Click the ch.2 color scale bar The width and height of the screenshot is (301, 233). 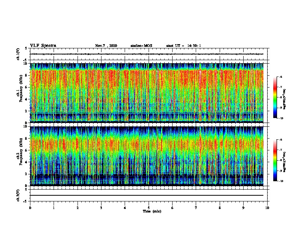(x=275, y=160)
